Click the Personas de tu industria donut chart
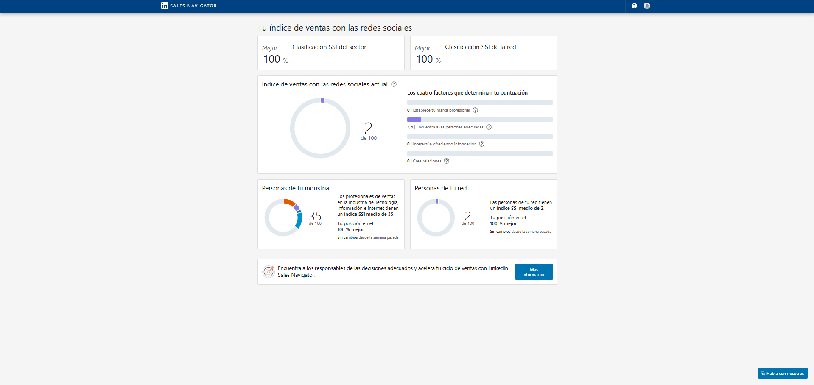The height and width of the screenshot is (385, 814). 283,218
